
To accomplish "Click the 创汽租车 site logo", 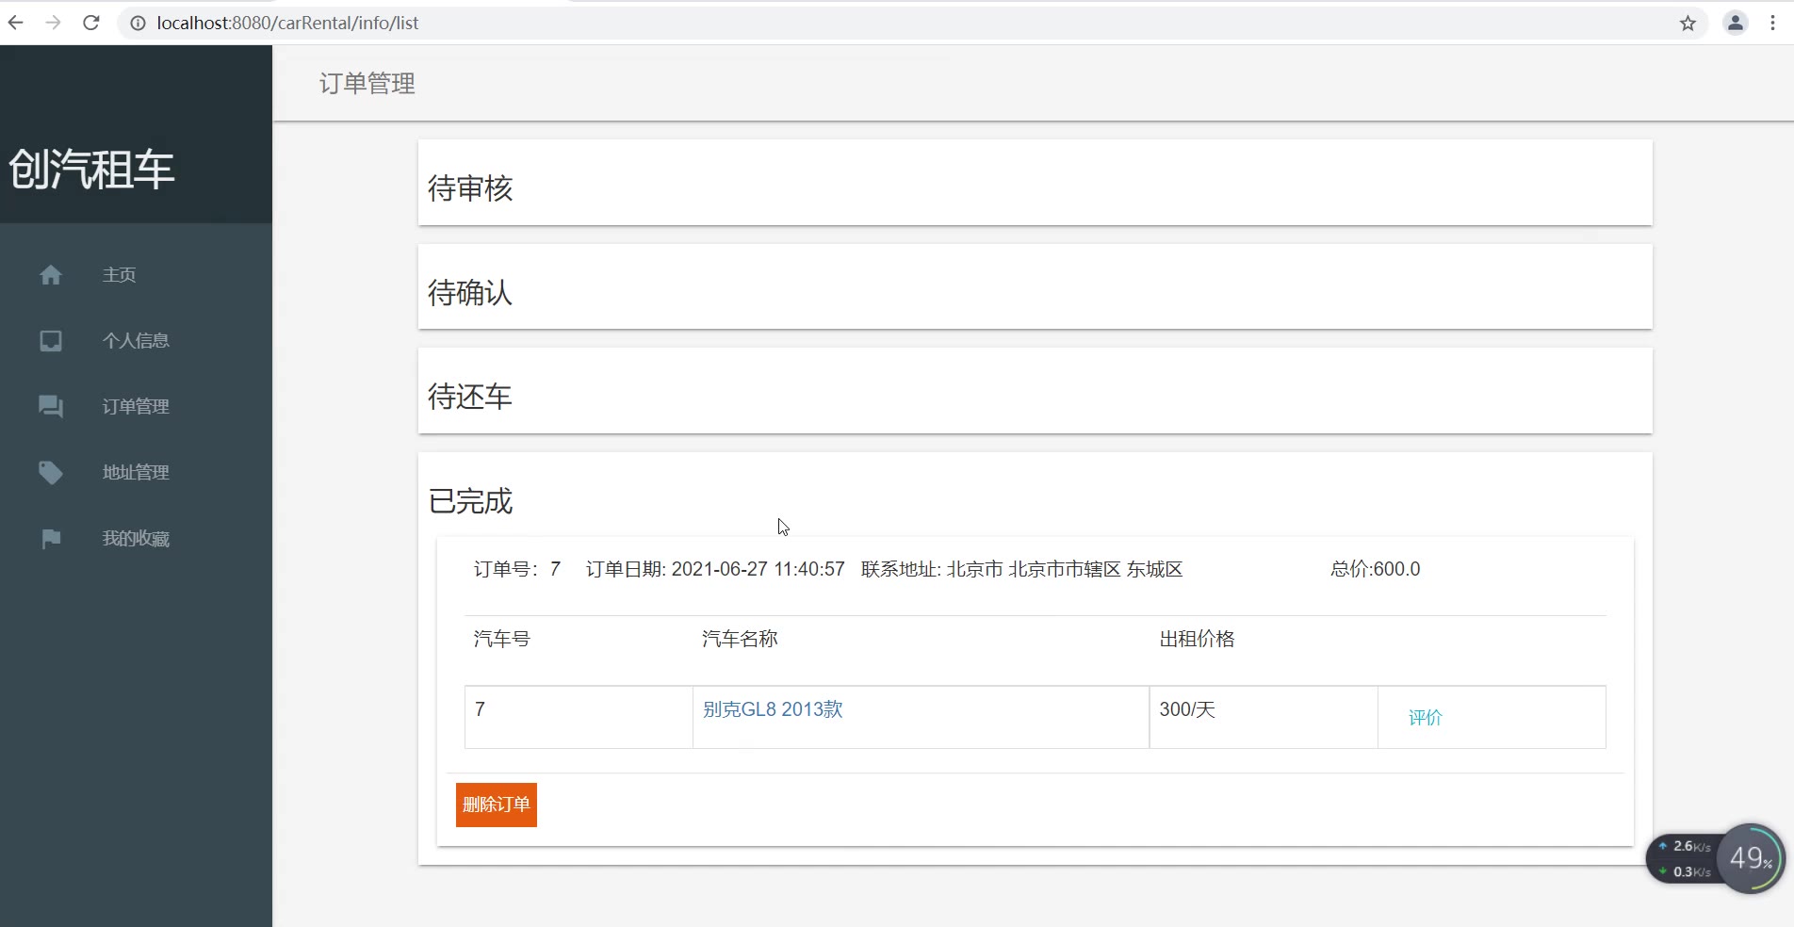I will coord(92,170).
